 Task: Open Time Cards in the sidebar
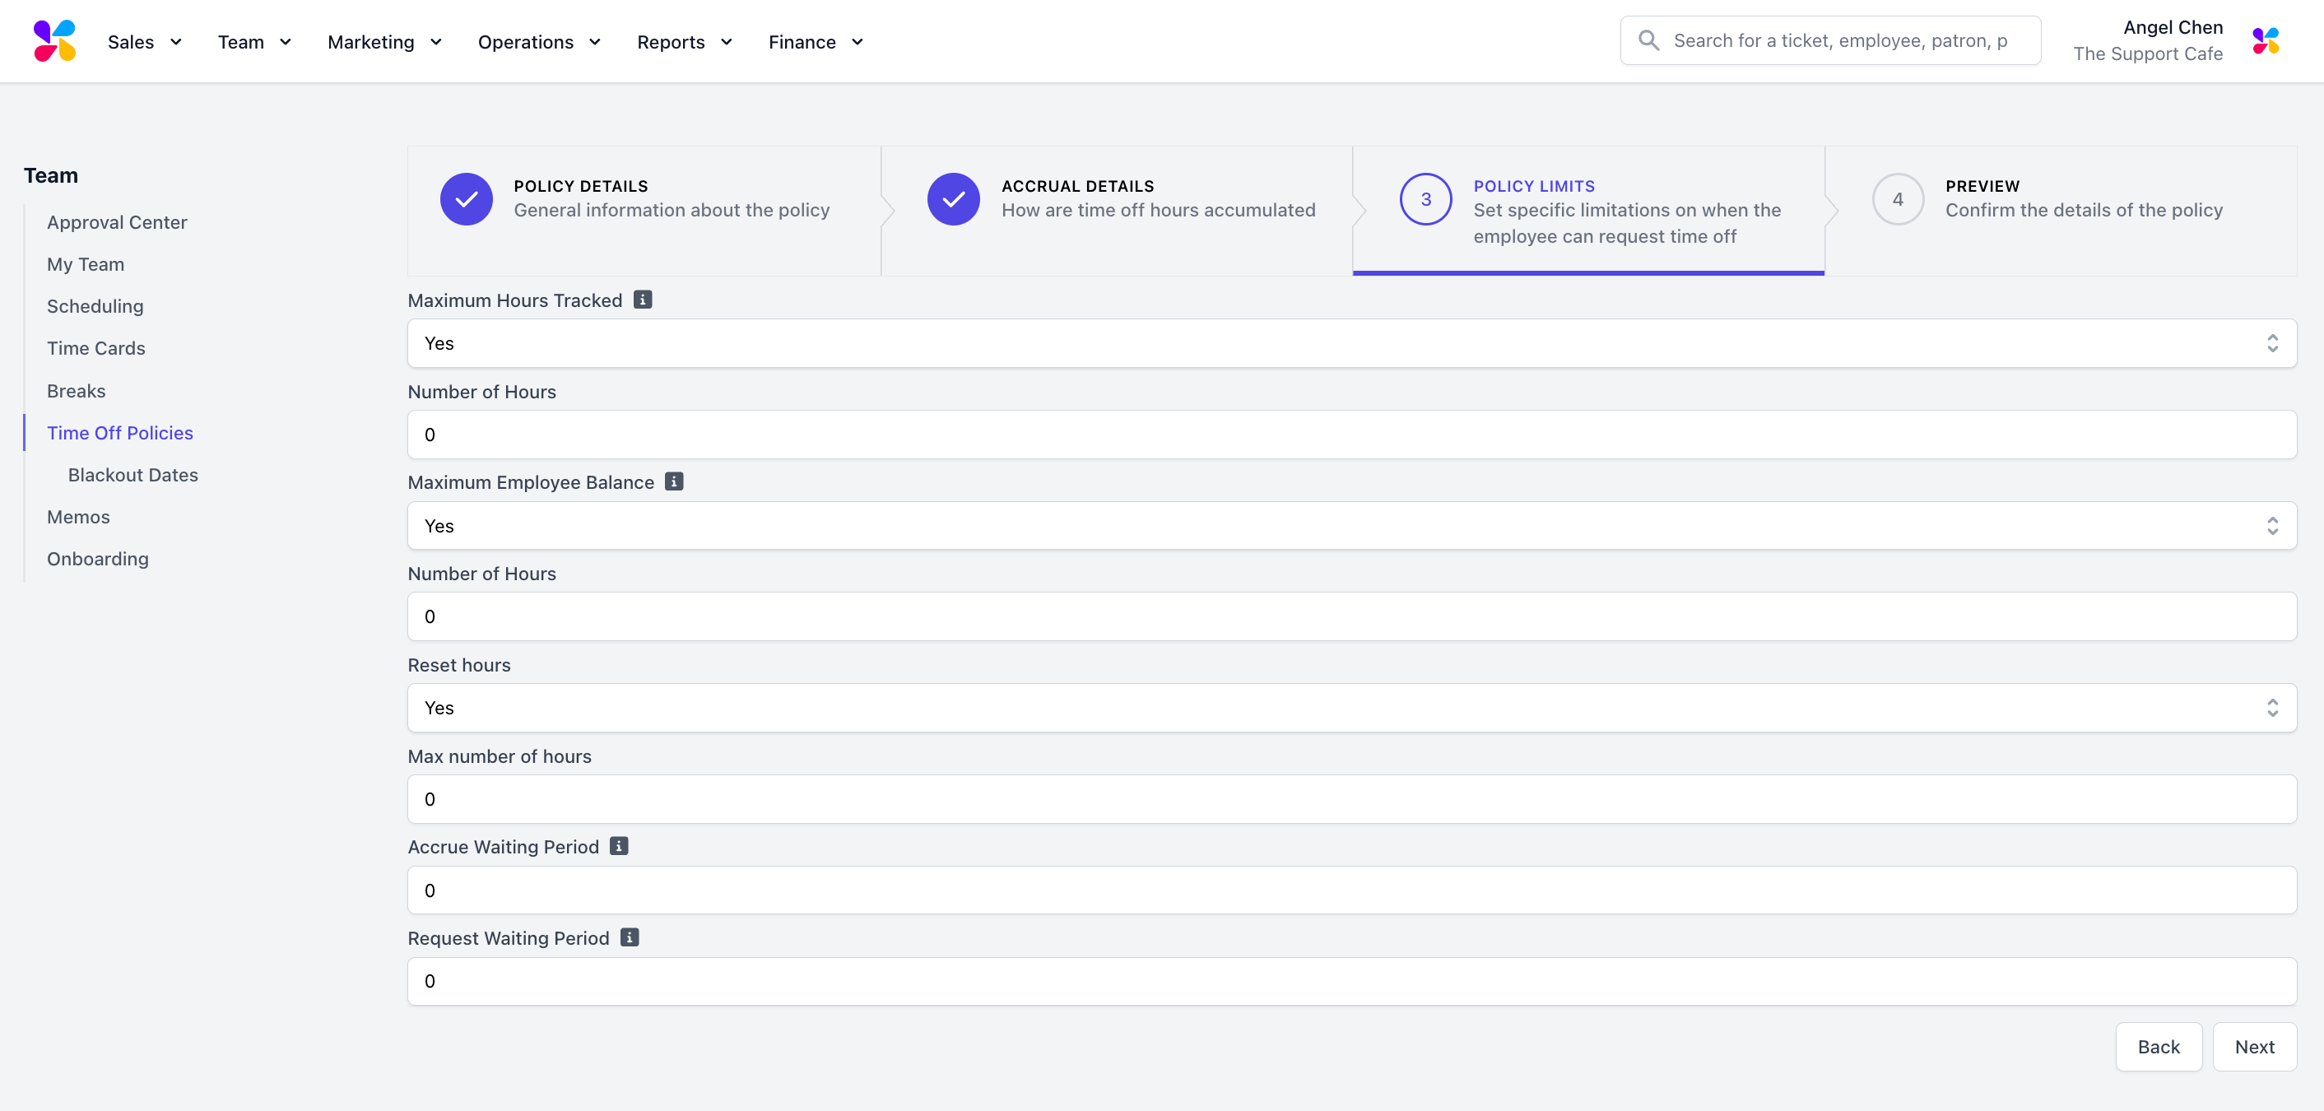click(95, 348)
